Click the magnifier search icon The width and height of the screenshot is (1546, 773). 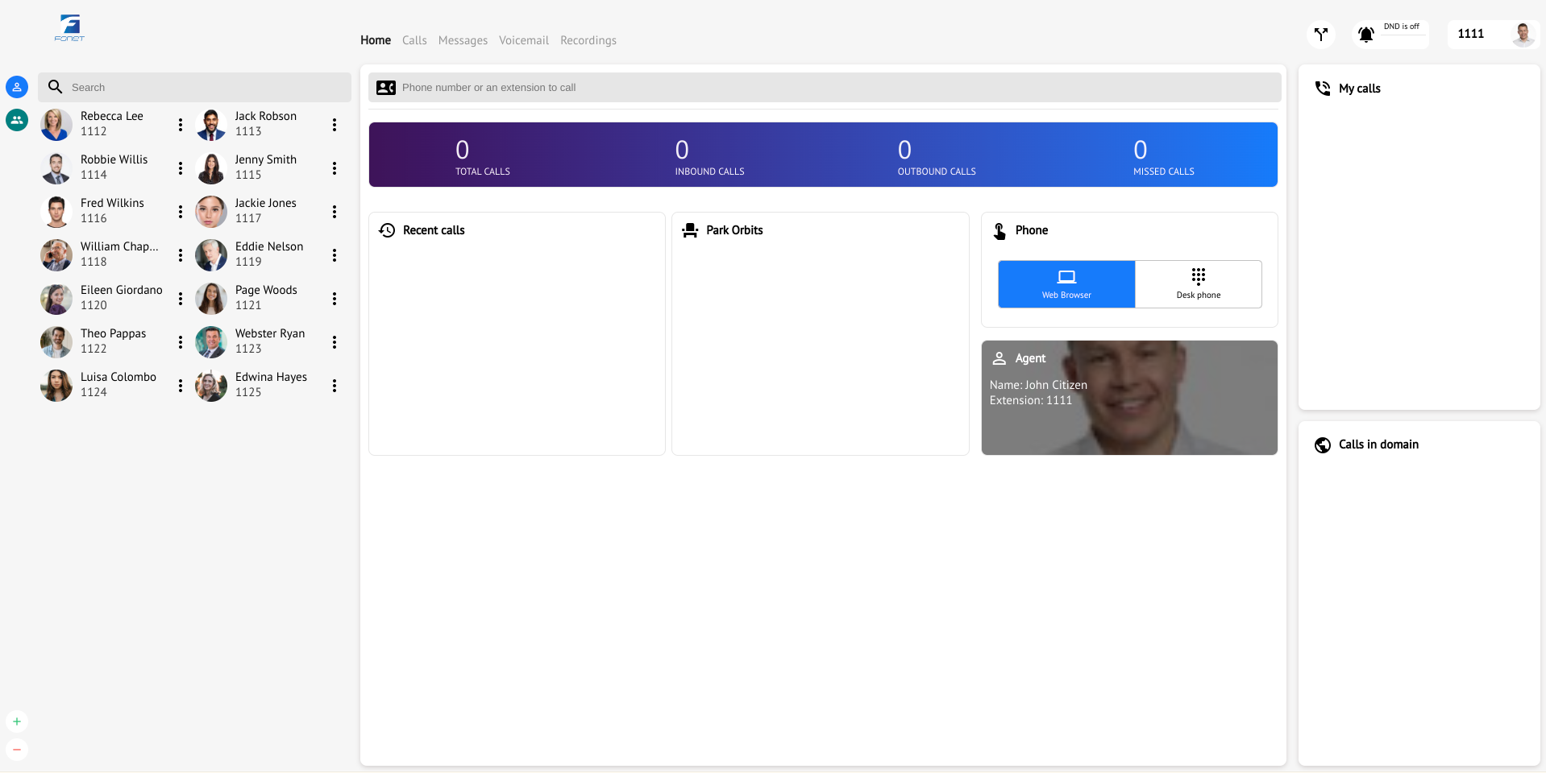pyautogui.click(x=55, y=87)
